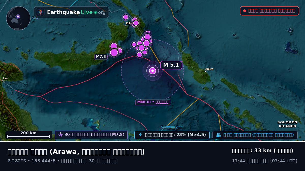
Task: Click the people icon in the population pill
Action: 219,135
